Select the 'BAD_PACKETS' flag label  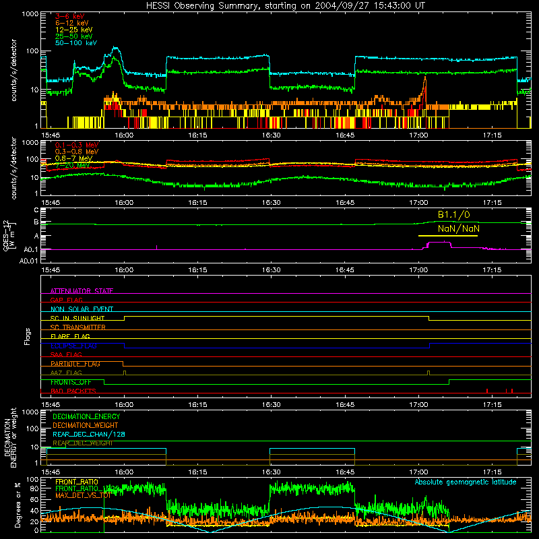click(73, 391)
